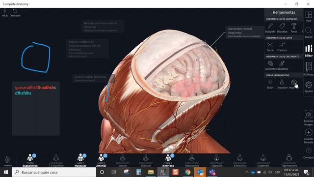
Task: Enable the Respiratorio system layer
Action: pos(192,160)
